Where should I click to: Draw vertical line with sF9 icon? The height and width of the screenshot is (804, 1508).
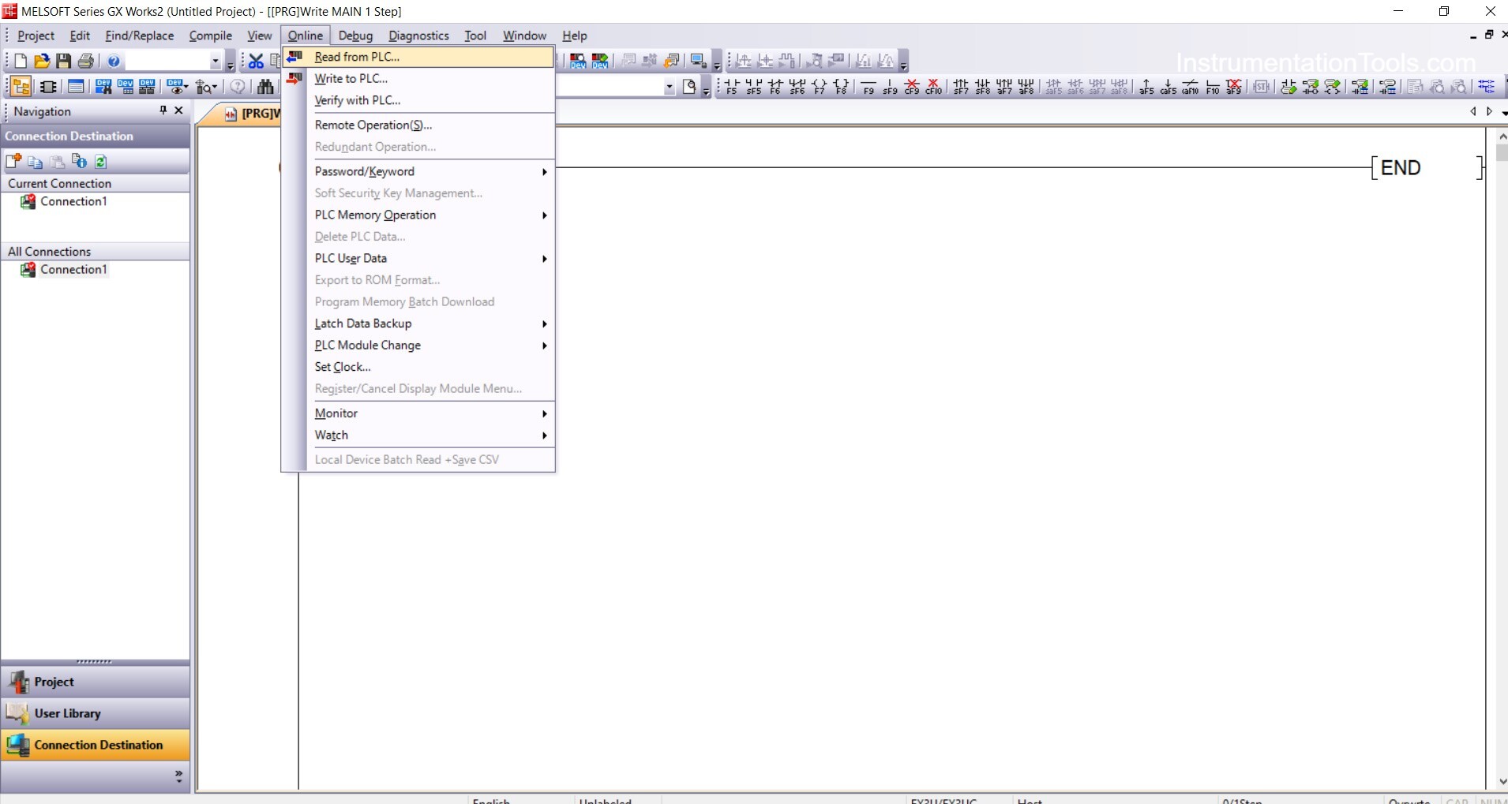[890, 87]
